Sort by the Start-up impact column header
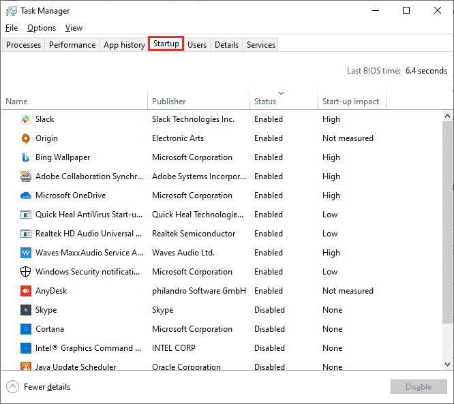The width and height of the screenshot is (454, 404). (x=352, y=102)
